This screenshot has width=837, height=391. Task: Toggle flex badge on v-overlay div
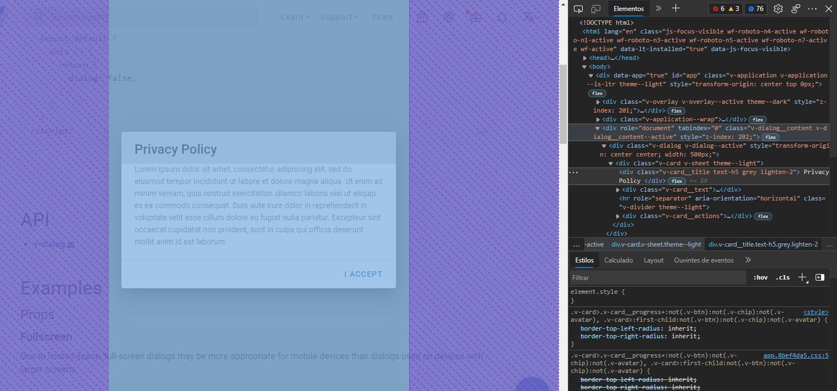(x=676, y=111)
